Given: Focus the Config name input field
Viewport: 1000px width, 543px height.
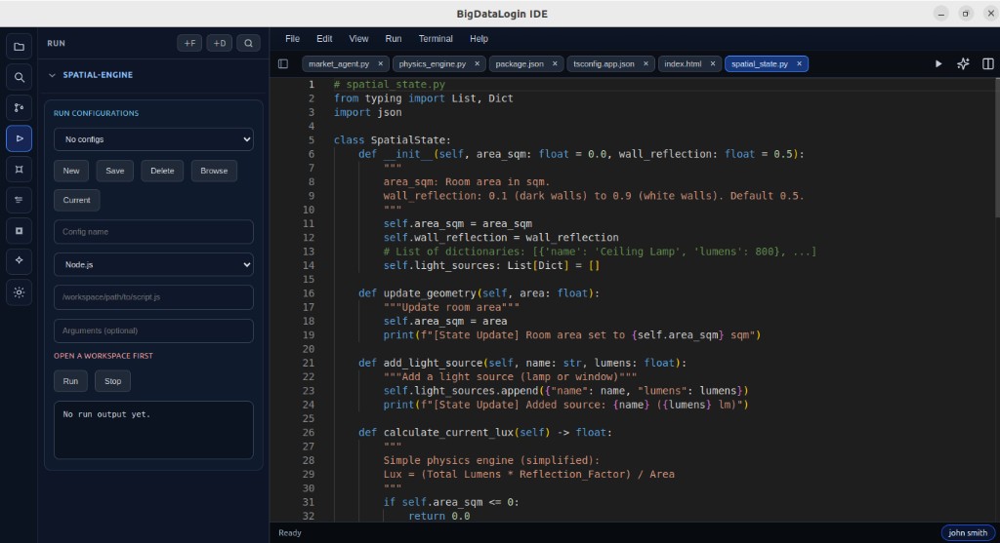Looking at the screenshot, I should [x=153, y=232].
